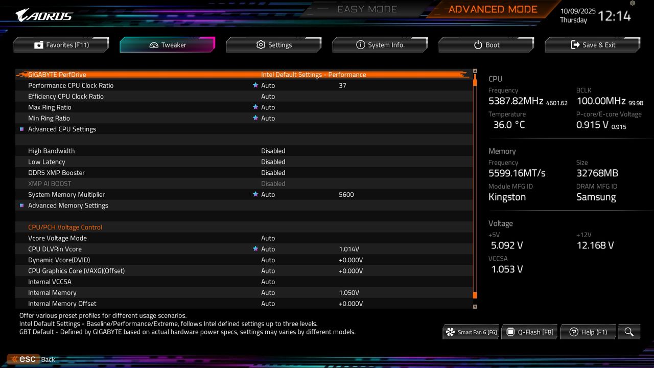Click the star beside Performance CPU Clock Ratio
The width and height of the screenshot is (654, 368).
[x=255, y=85]
